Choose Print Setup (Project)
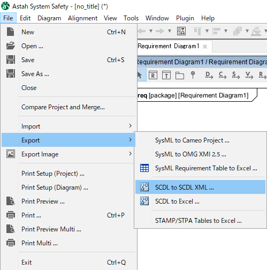Screen dimensions: 267x270 (x=68, y=174)
